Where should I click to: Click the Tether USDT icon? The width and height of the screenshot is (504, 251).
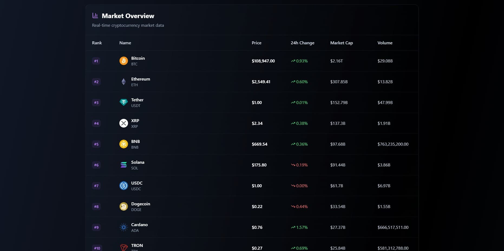click(123, 102)
